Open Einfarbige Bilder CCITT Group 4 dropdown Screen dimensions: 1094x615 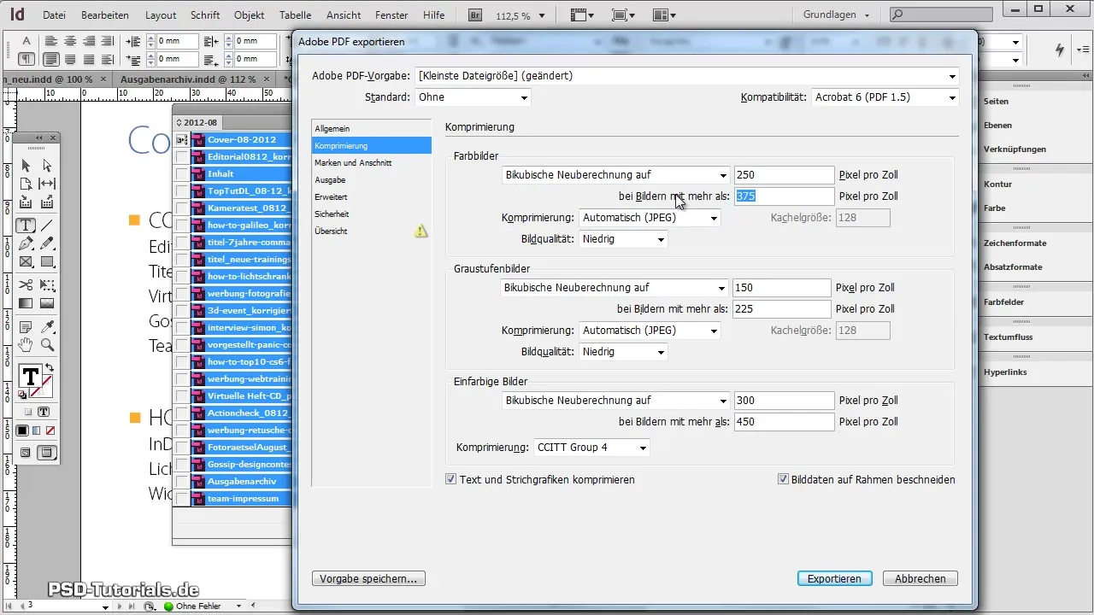click(x=591, y=448)
